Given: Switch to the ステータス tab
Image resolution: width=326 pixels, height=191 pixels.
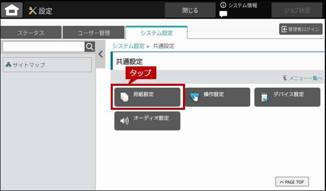Looking at the screenshot, I should pyautogui.click(x=31, y=33).
